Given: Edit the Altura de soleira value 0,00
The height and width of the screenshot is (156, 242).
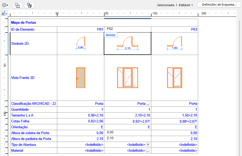Looking at the screenshot, I should pyautogui.click(x=110, y=132).
